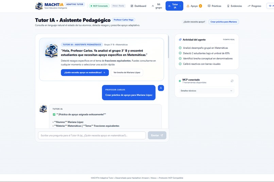Image resolution: width=274 pixels, height=182 pixels.
Task: Click ¿Quién necesita apoyo en matemáticas? button
Action: coord(85,73)
